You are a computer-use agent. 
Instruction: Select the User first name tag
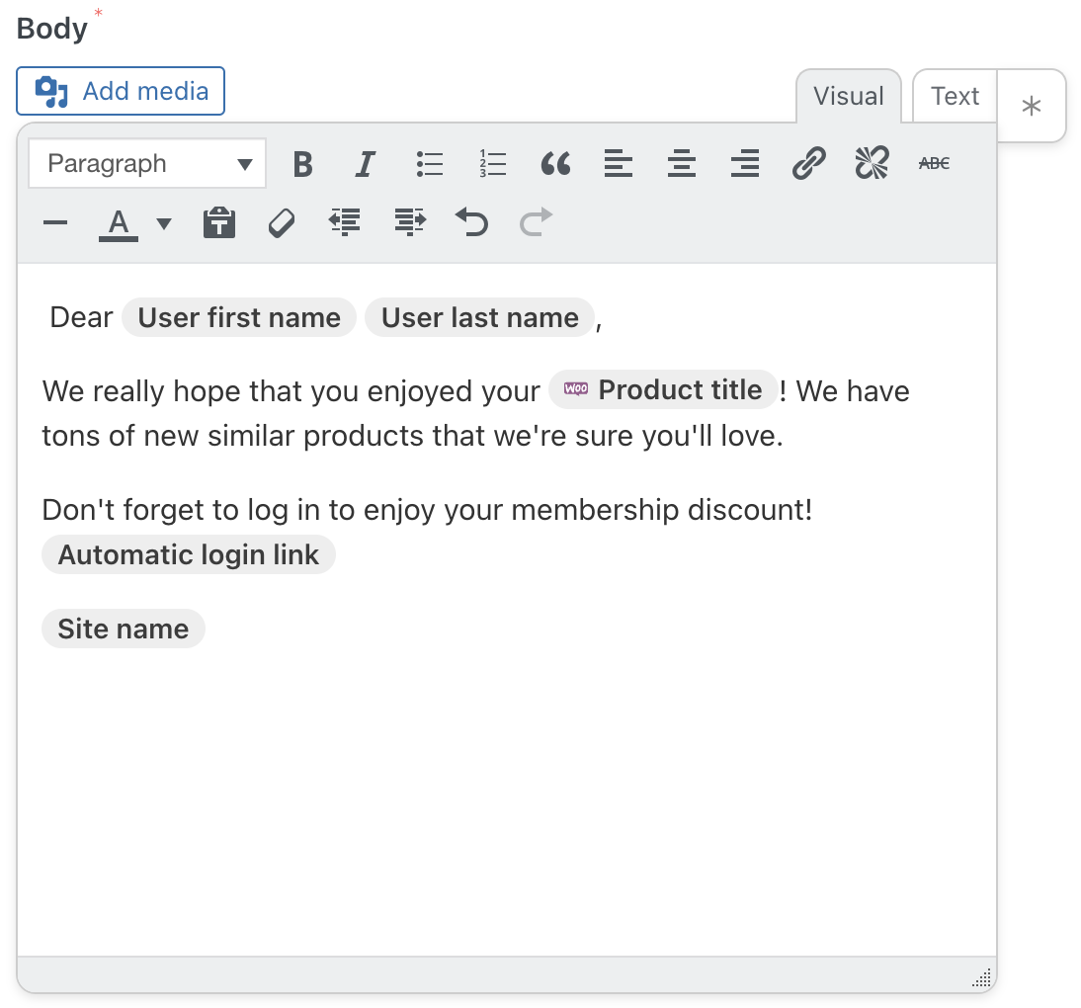tap(239, 318)
